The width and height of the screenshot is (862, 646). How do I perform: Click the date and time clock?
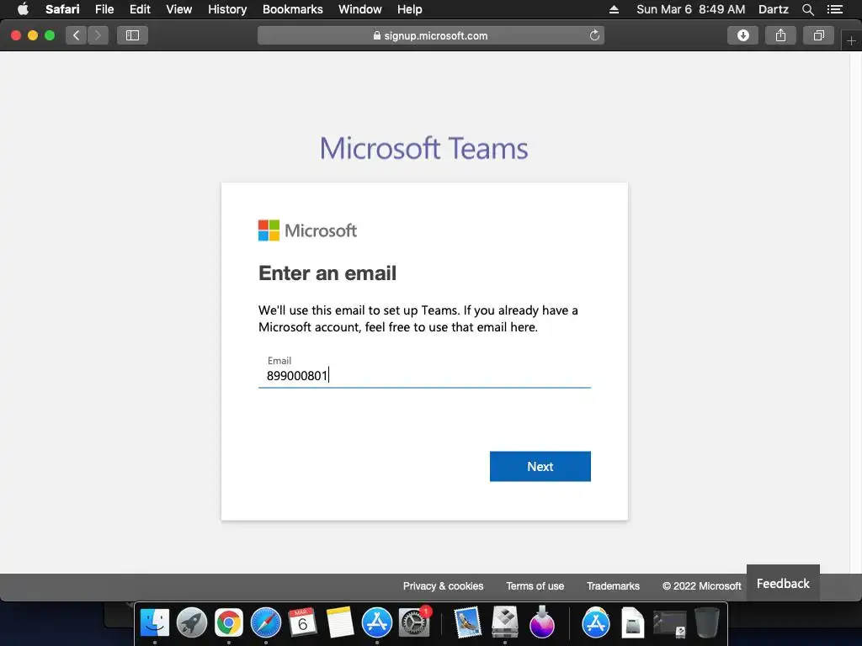click(690, 9)
